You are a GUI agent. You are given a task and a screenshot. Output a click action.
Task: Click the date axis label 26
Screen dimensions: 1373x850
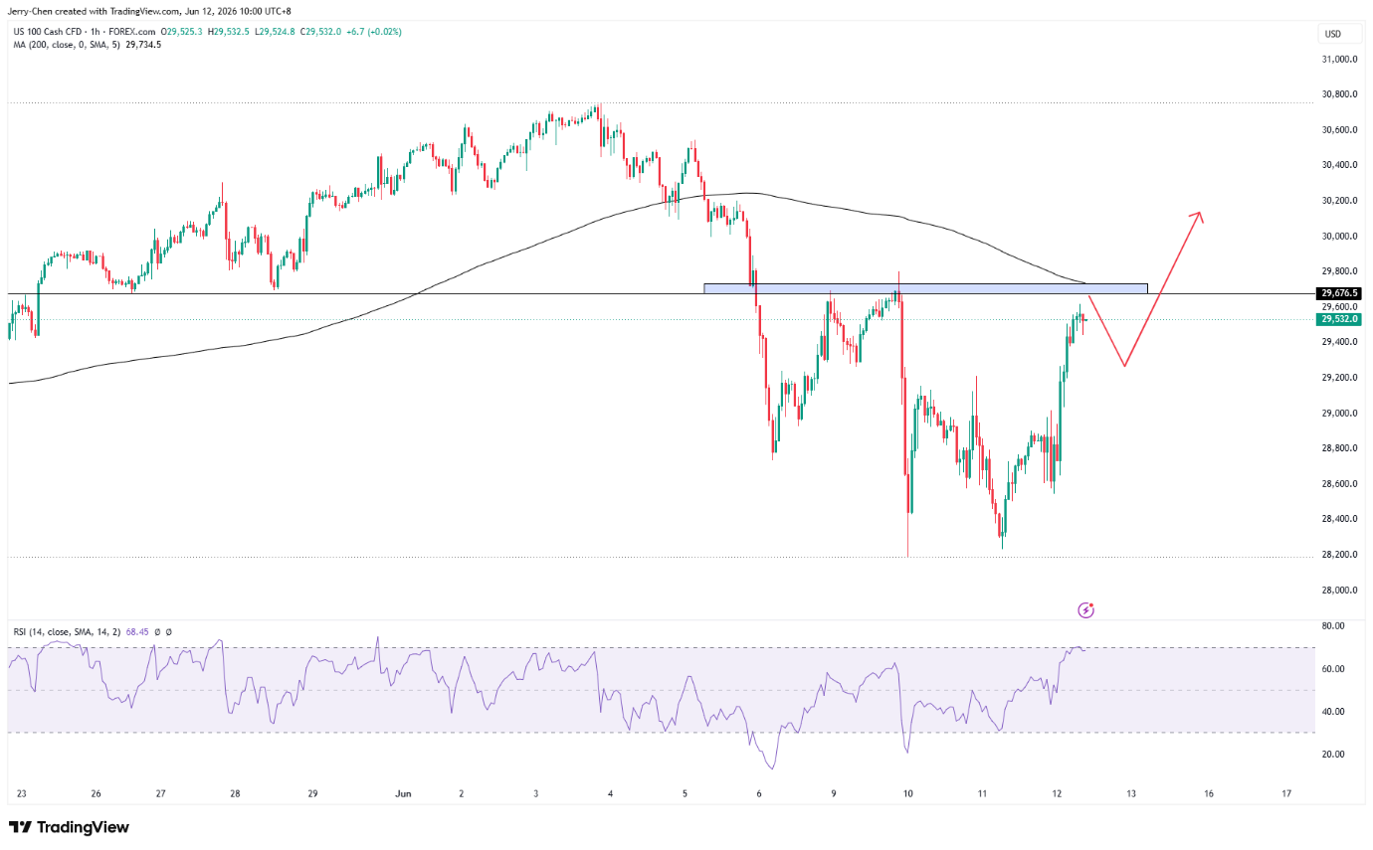(96, 794)
